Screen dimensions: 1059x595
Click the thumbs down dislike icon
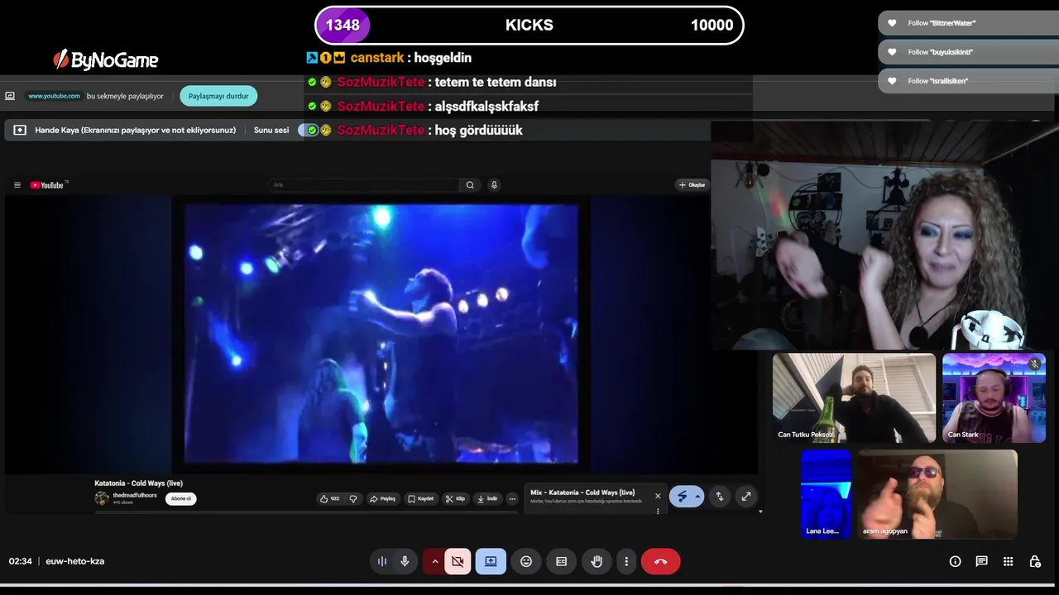(353, 498)
